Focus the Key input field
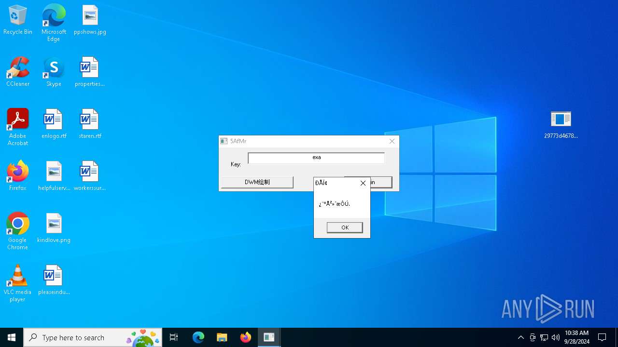Screen dimensions: 618x347 [316, 158]
